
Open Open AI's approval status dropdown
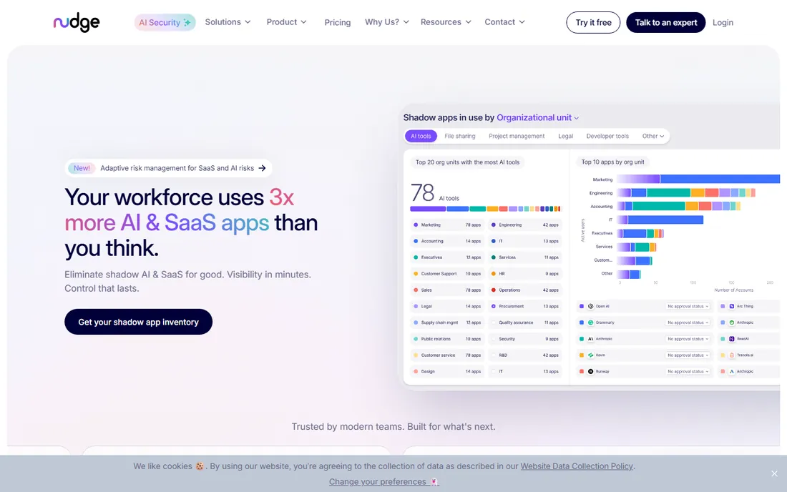688,306
